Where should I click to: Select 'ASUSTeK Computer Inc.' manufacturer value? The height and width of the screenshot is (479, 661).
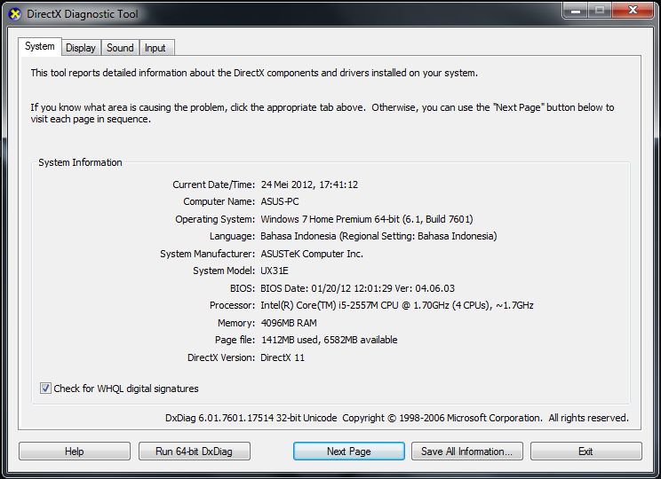coord(312,254)
